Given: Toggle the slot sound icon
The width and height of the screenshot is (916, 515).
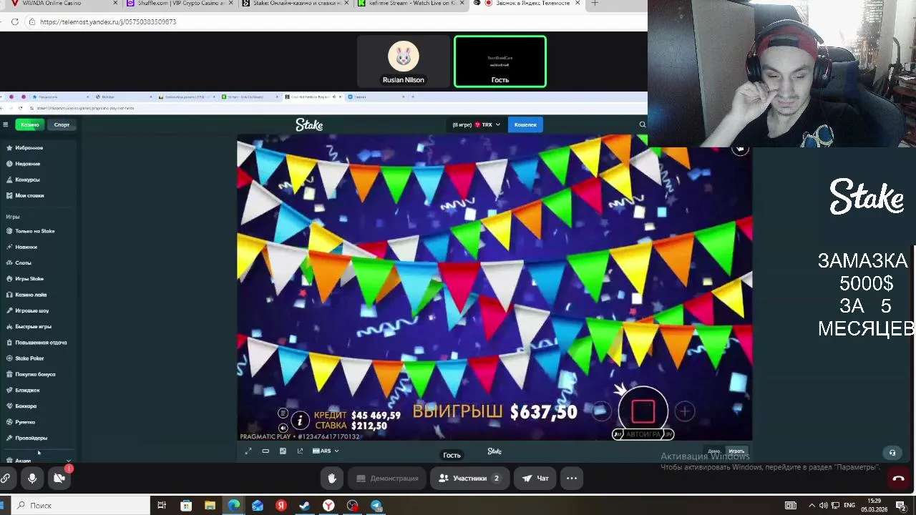Looking at the screenshot, I should [283, 426].
